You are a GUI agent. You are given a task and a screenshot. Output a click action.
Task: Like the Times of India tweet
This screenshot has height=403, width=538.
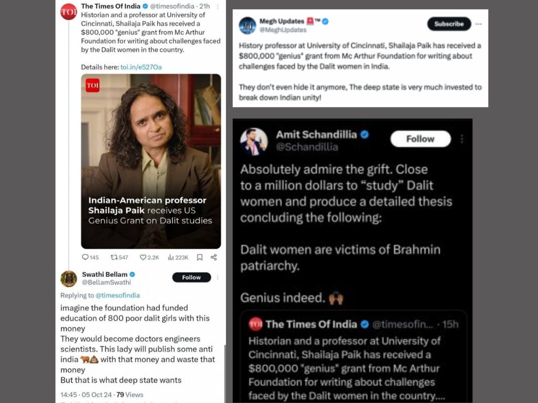pyautogui.click(x=143, y=257)
